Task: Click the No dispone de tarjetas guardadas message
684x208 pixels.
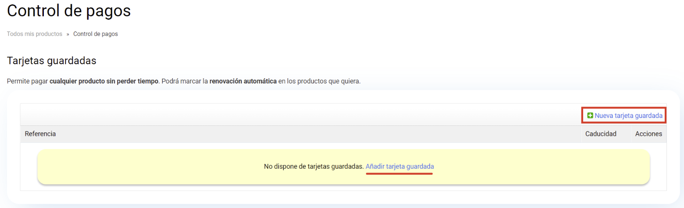Action: (x=313, y=166)
